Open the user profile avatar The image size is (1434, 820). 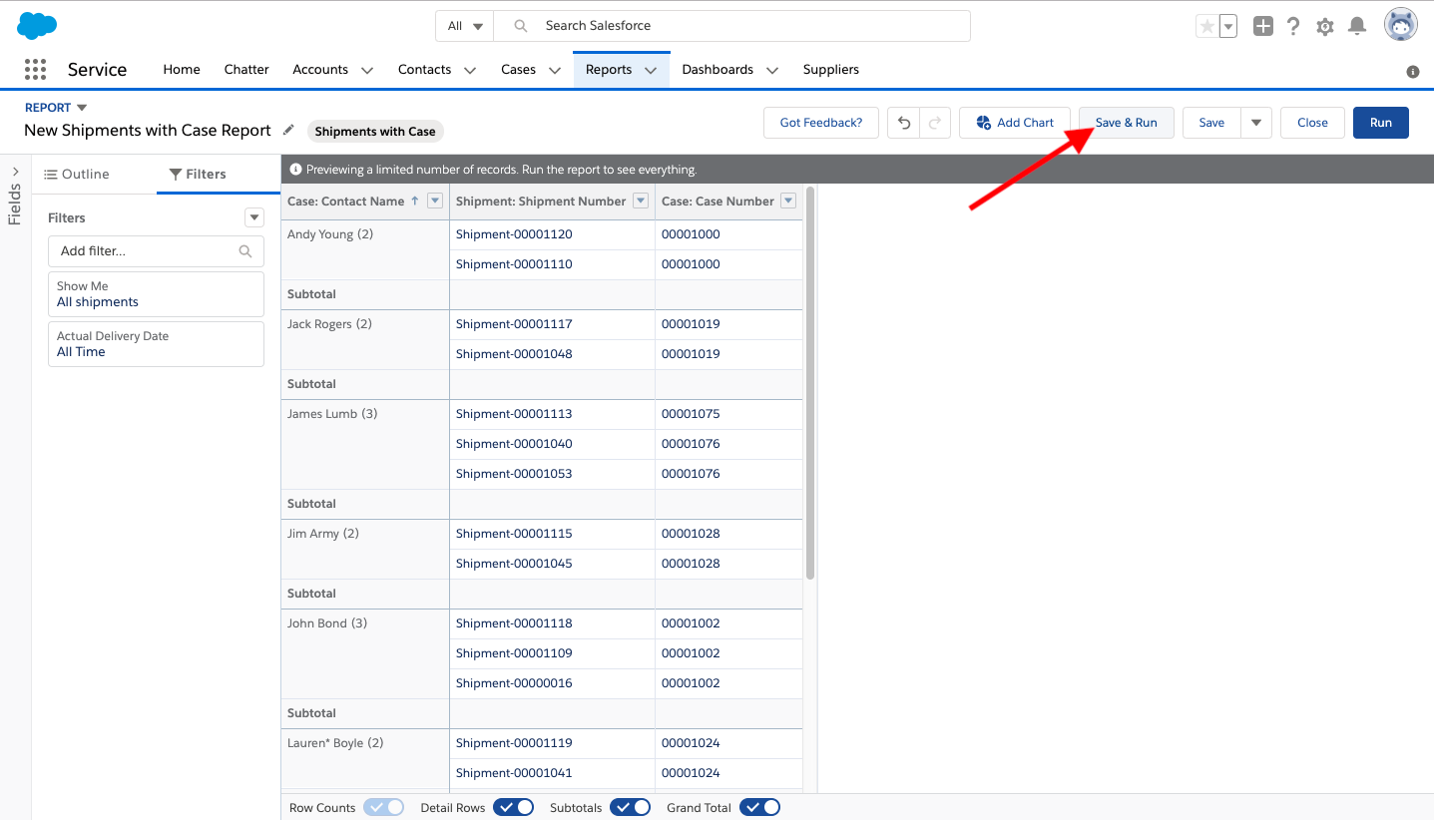[1401, 25]
